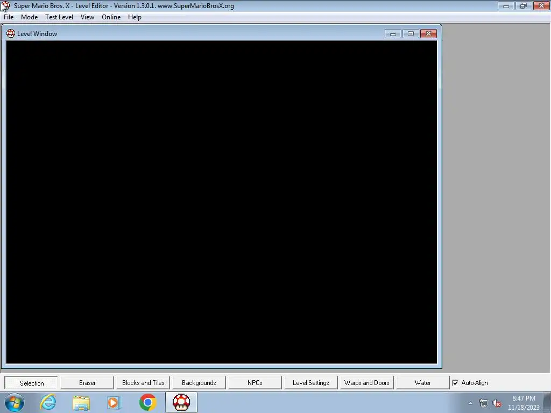
Task: Close the Level Editor main window
Action: click(x=541, y=5)
